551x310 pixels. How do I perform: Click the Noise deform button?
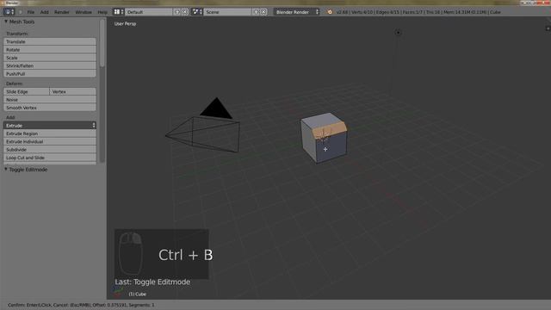(50, 100)
